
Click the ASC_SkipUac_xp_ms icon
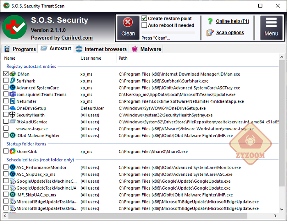[x=12, y=174]
